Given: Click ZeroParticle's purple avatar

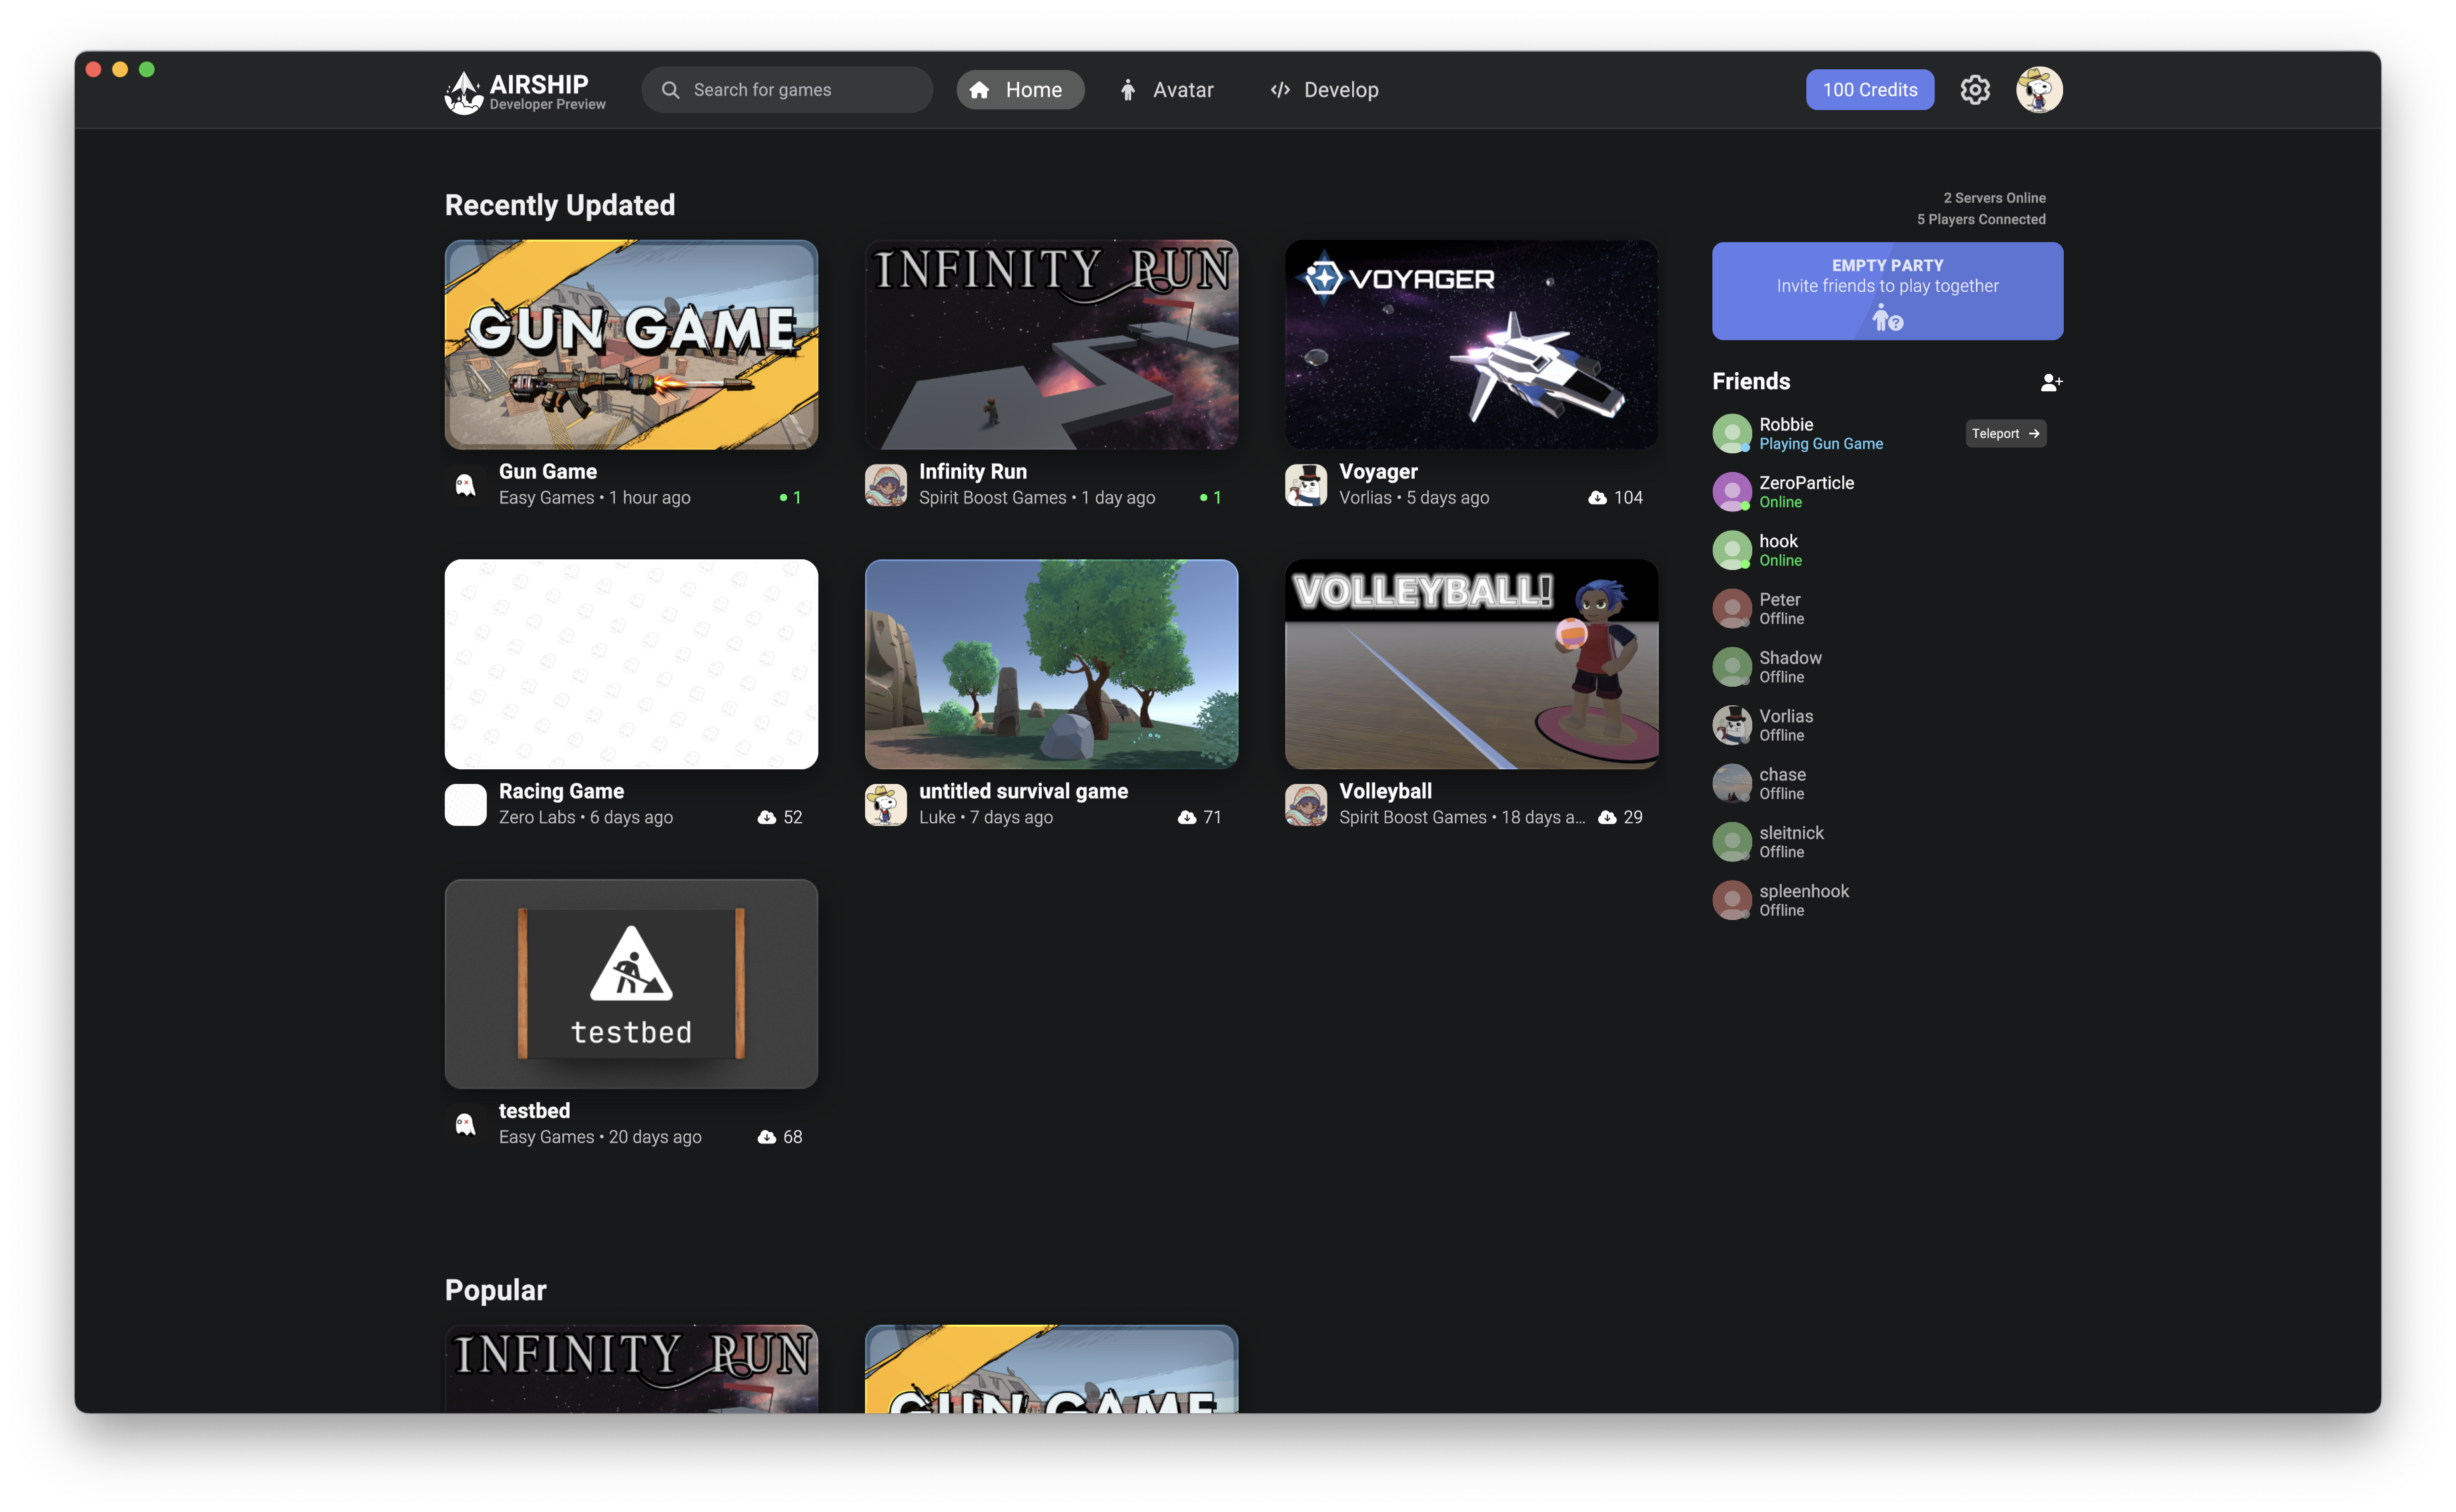Looking at the screenshot, I should coord(1732,492).
